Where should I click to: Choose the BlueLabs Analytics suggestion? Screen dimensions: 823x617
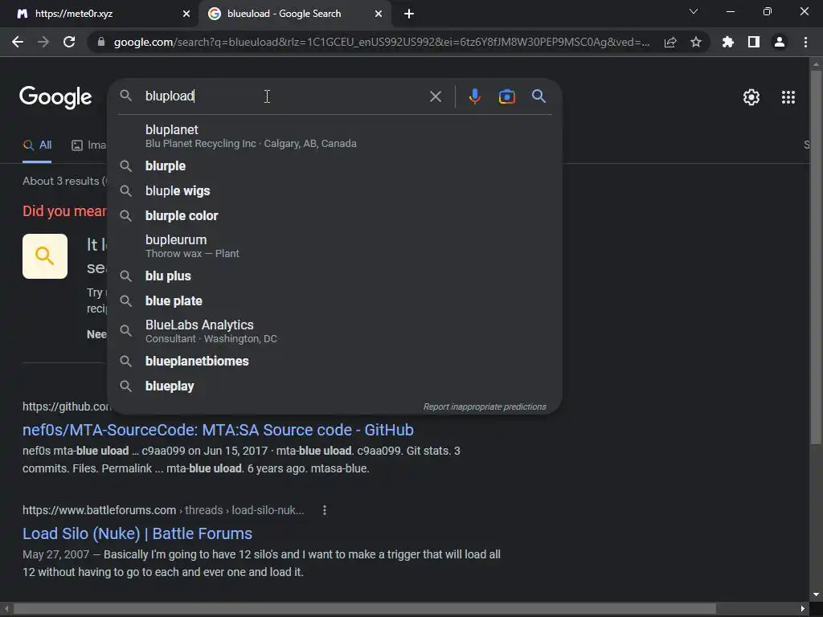click(335, 331)
